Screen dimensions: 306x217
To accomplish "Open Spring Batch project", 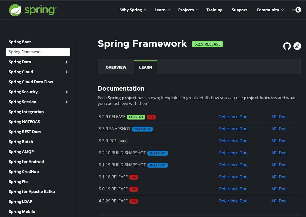I will [21, 142].
